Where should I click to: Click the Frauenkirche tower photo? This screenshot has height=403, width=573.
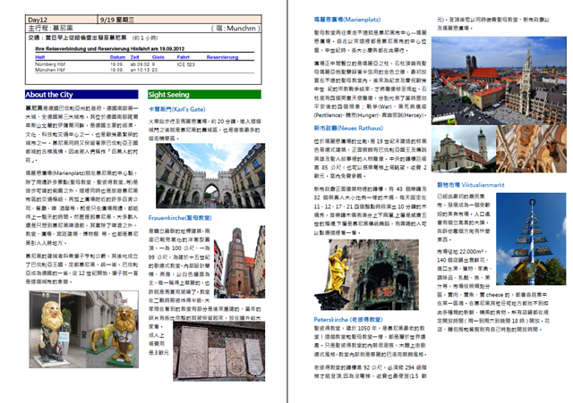(240, 259)
